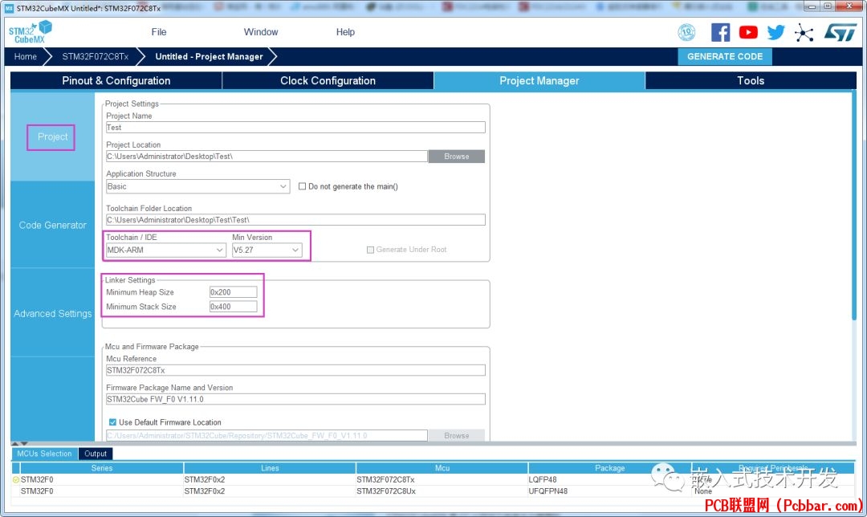Switch to the Output tab
Image resolution: width=867 pixels, height=517 pixels.
(x=96, y=454)
